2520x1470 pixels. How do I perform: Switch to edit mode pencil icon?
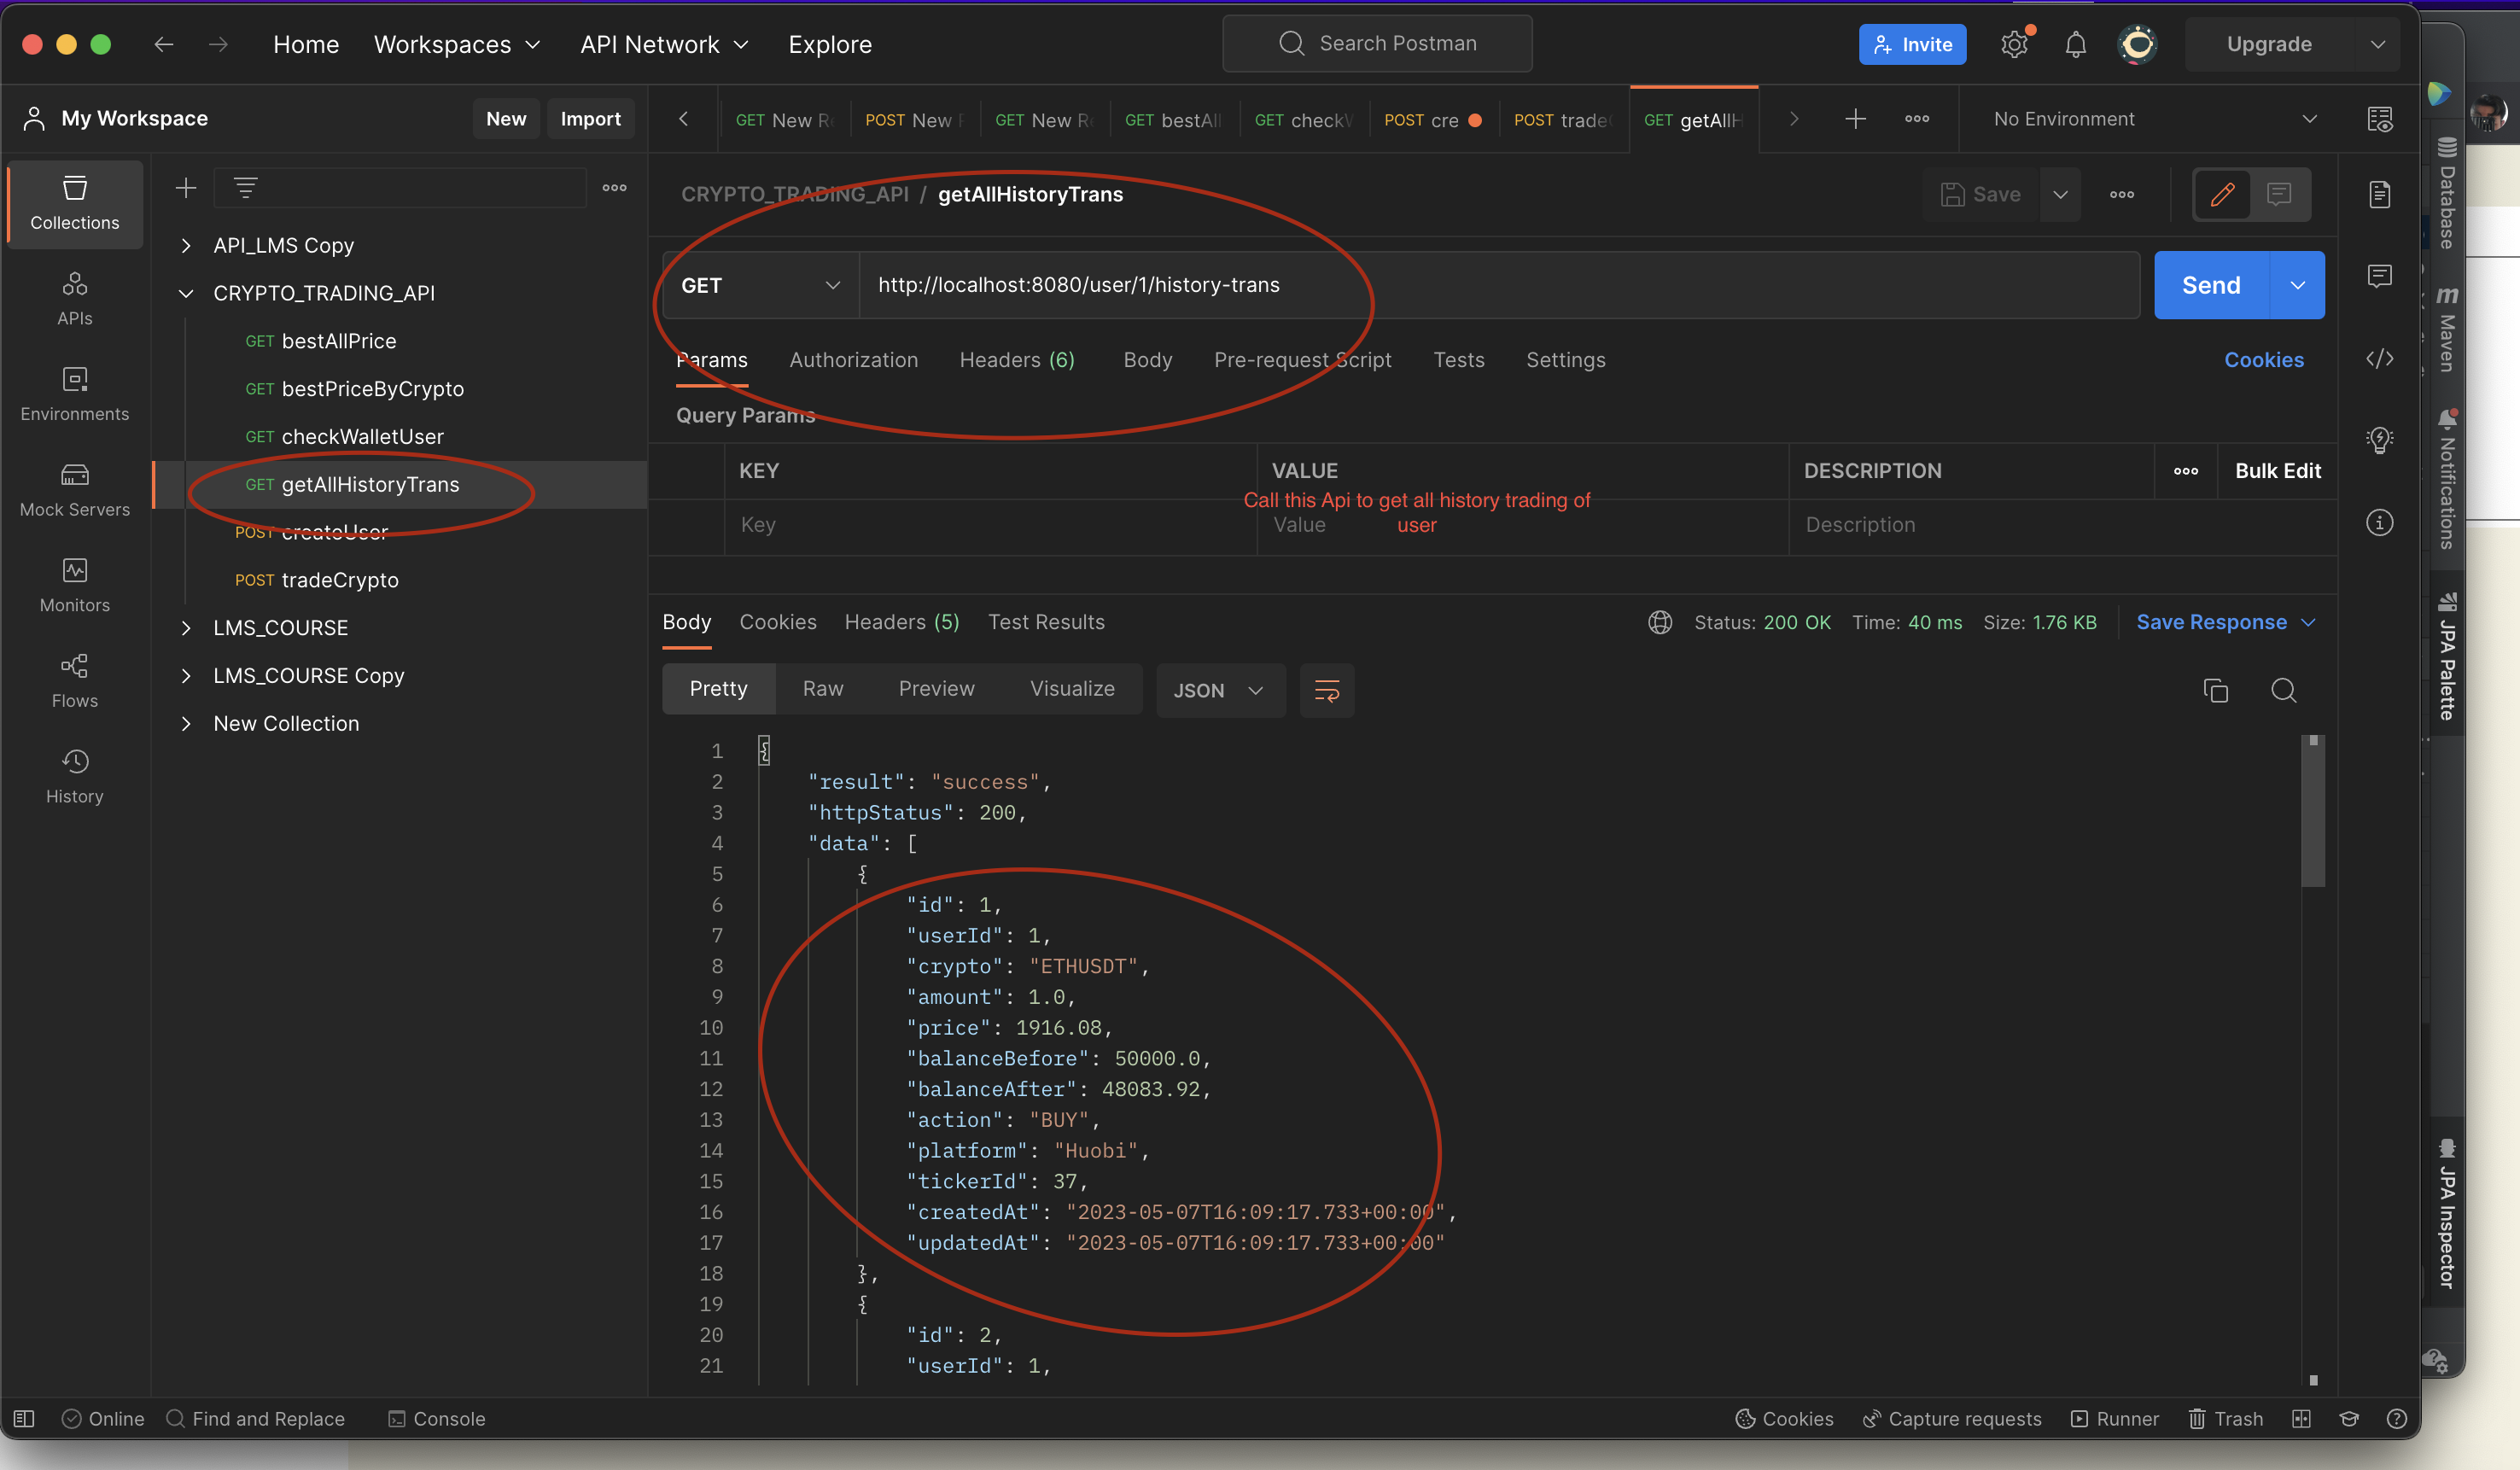[2222, 194]
